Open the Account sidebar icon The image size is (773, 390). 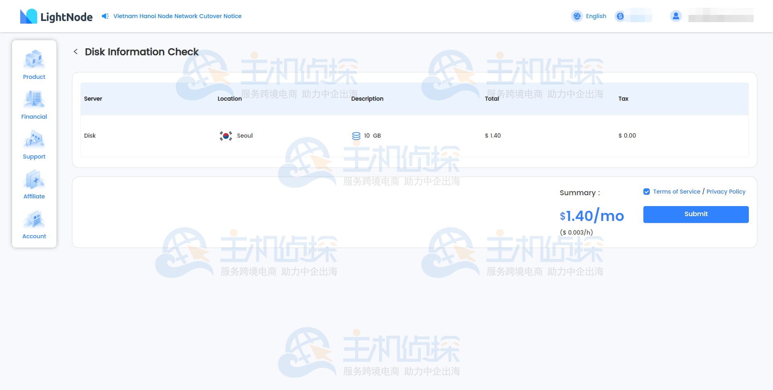pyautogui.click(x=34, y=219)
